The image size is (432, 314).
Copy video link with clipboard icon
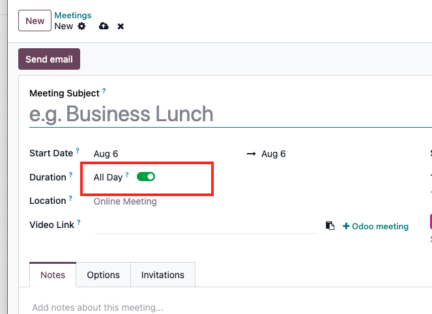(x=330, y=225)
